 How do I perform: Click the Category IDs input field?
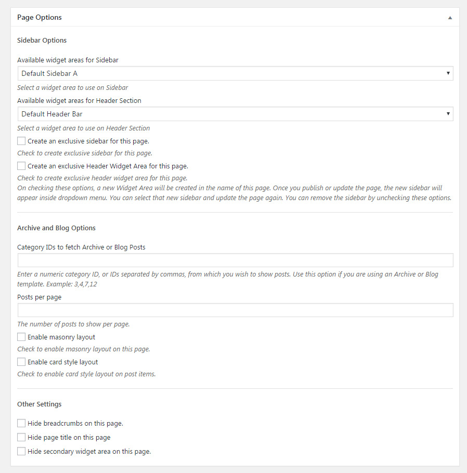click(x=235, y=260)
